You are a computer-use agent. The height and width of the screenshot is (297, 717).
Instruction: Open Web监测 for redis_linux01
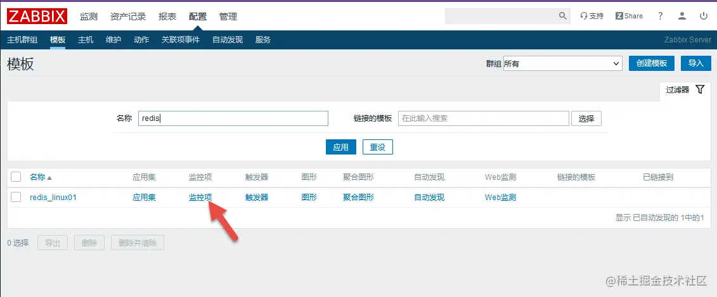point(500,198)
